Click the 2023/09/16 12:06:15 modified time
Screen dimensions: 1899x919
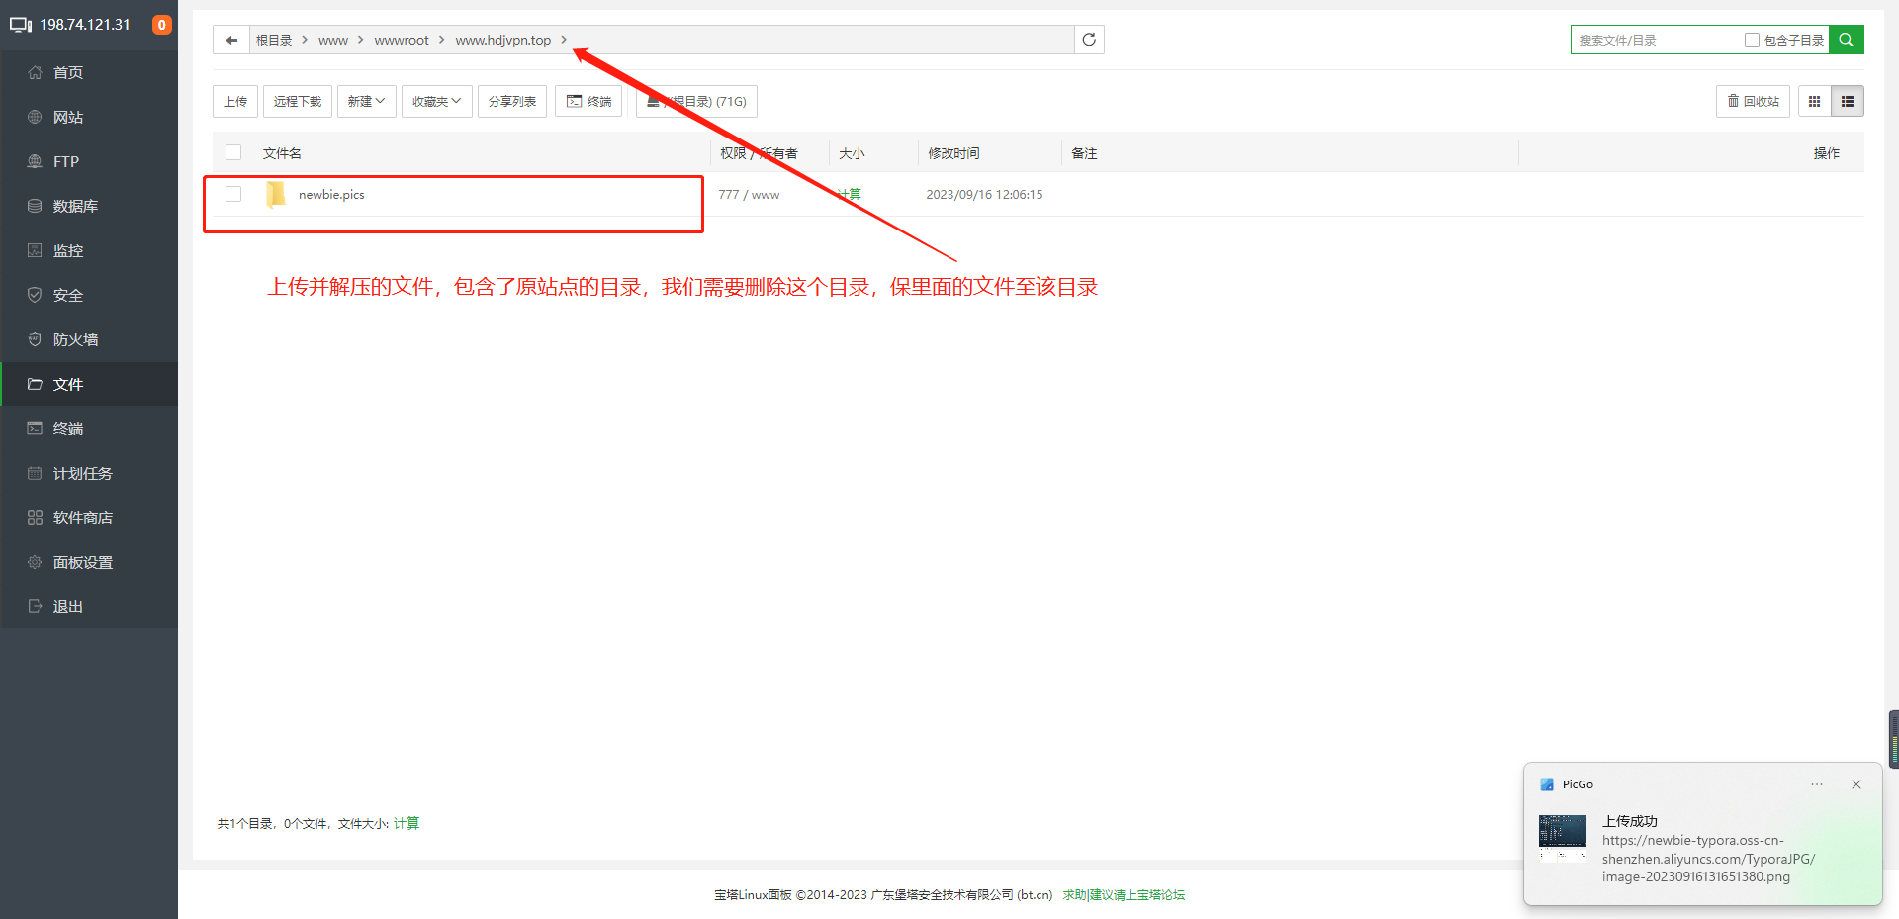tap(984, 195)
